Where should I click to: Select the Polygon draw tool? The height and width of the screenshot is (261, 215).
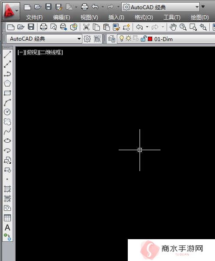(x=7, y=83)
